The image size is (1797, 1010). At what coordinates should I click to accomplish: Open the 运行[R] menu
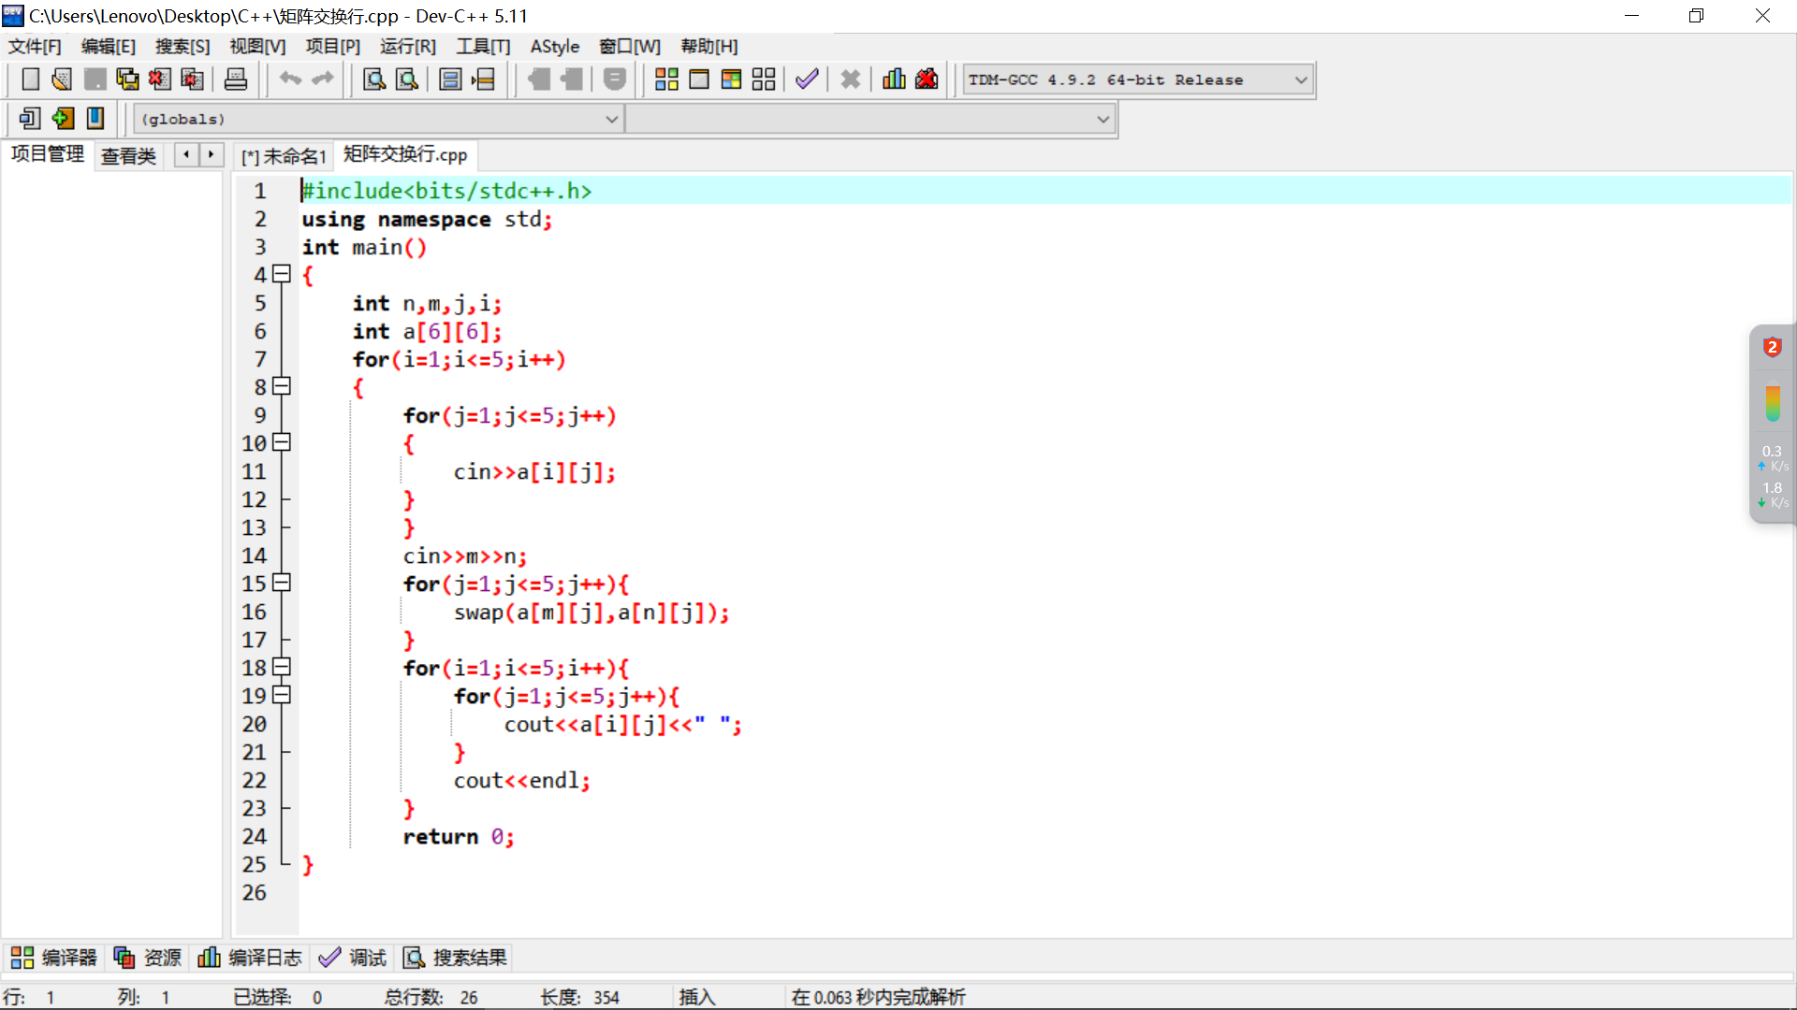[x=408, y=47]
